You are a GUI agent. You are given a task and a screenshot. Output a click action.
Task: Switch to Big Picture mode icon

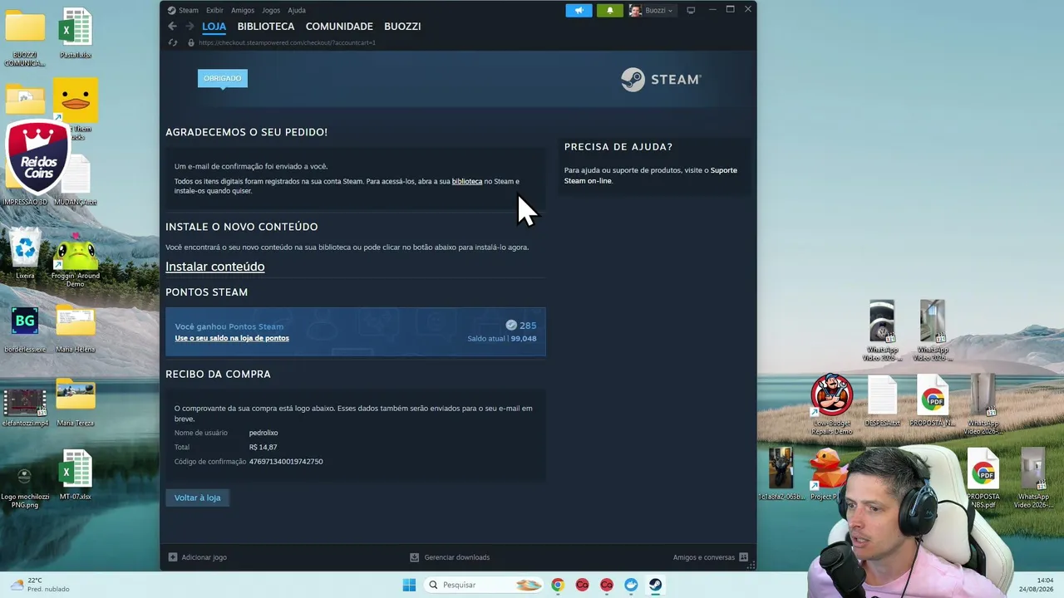(690, 10)
